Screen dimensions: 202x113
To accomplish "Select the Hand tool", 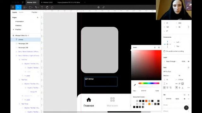I will point(47,7).
